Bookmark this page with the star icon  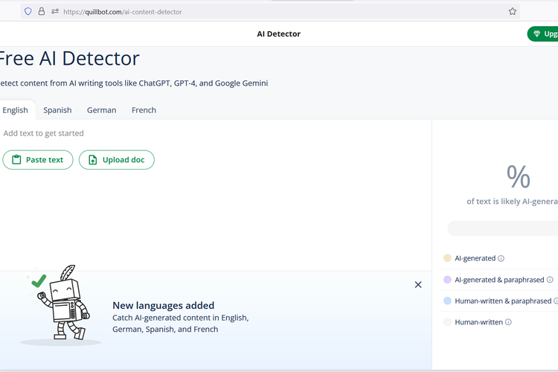[513, 12]
